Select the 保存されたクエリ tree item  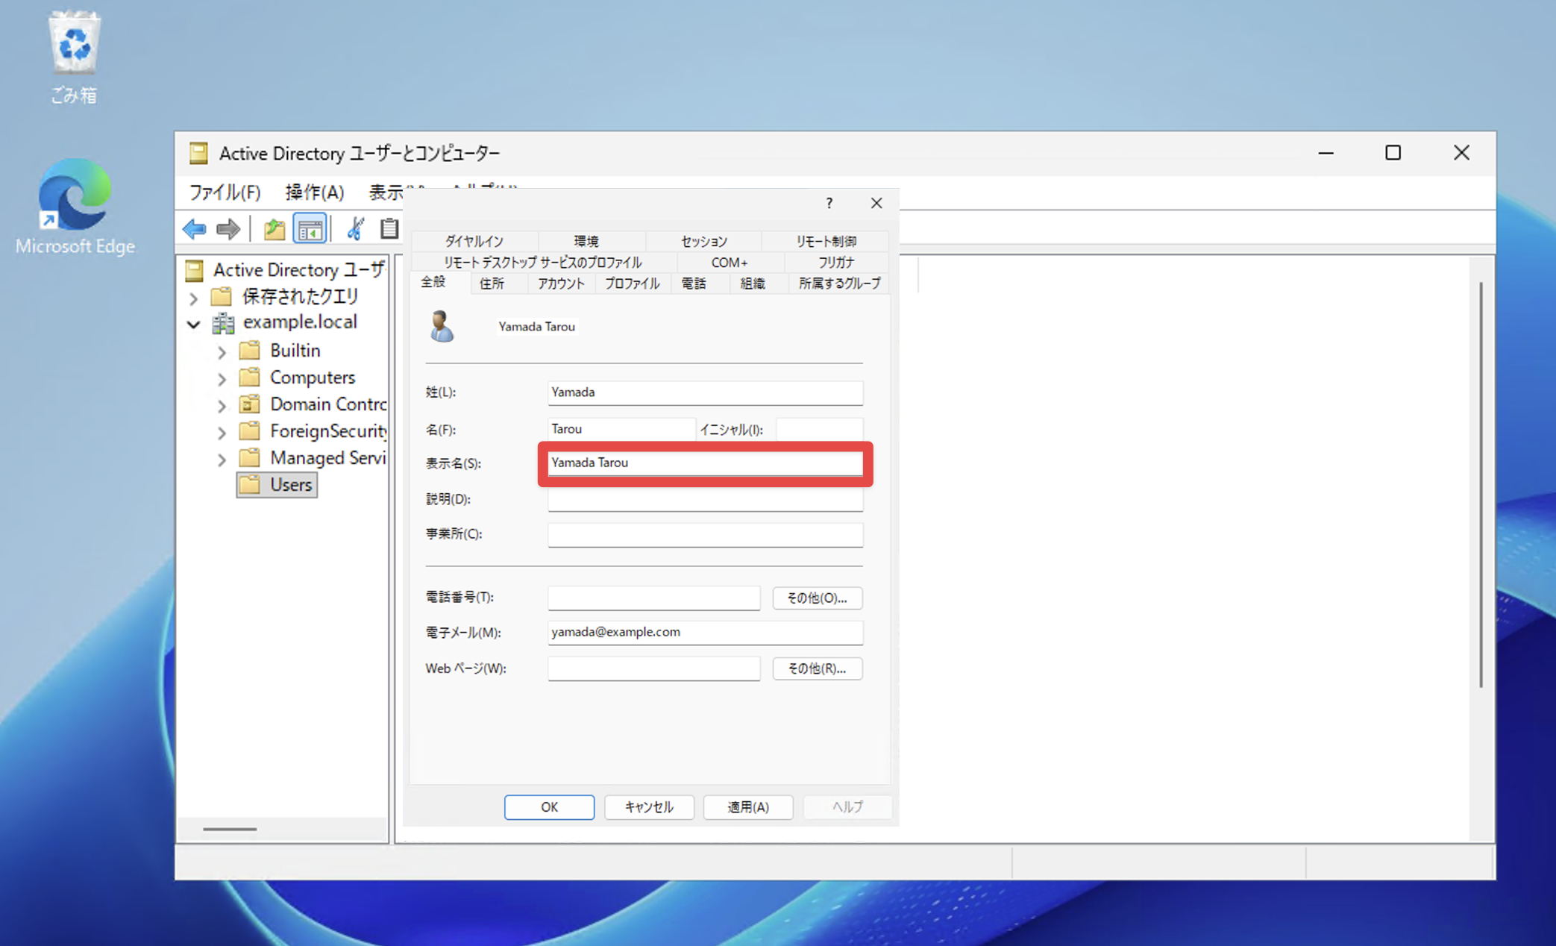click(300, 297)
